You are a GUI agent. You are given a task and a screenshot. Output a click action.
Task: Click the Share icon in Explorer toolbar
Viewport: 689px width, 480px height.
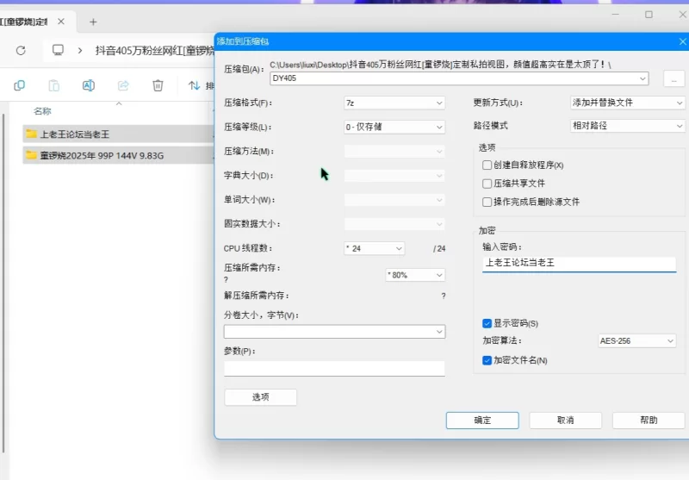tap(123, 85)
